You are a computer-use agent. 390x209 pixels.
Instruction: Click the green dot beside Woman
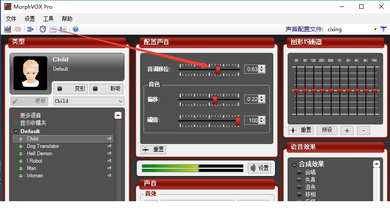point(21,176)
